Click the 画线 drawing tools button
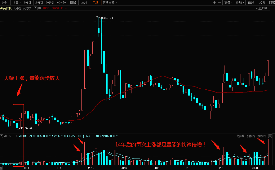Image resolution: width=275 pixels, height=170 pixels. coord(251,3)
